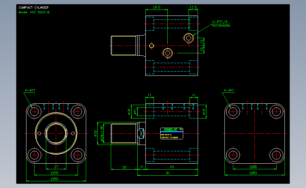
Task: Click the "CHELIC" nameplate on the cylinder
Action: [x=172, y=133]
